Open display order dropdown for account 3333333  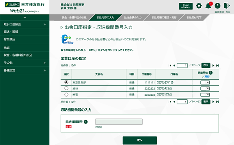click(x=205, y=95)
